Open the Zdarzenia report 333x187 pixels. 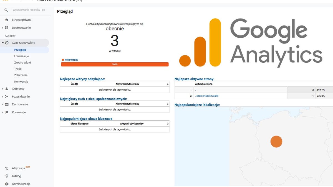tap(21, 75)
